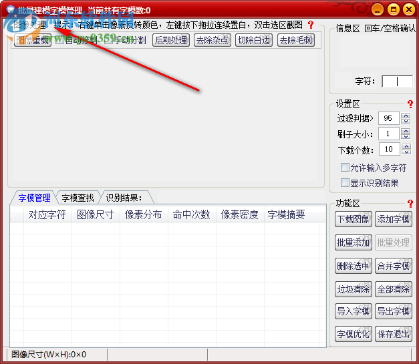Click the 字模优化 button
The height and width of the screenshot is (364, 419).
354,334
